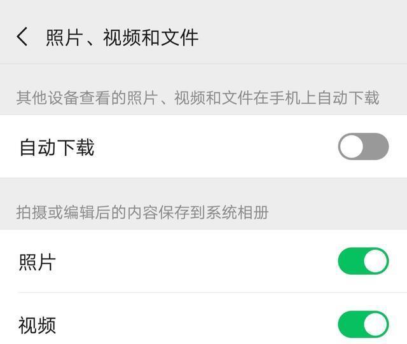Tap the 拍摄或编辑后的内容保存到系统相册 section header
407x344 pixels.
[142, 212]
